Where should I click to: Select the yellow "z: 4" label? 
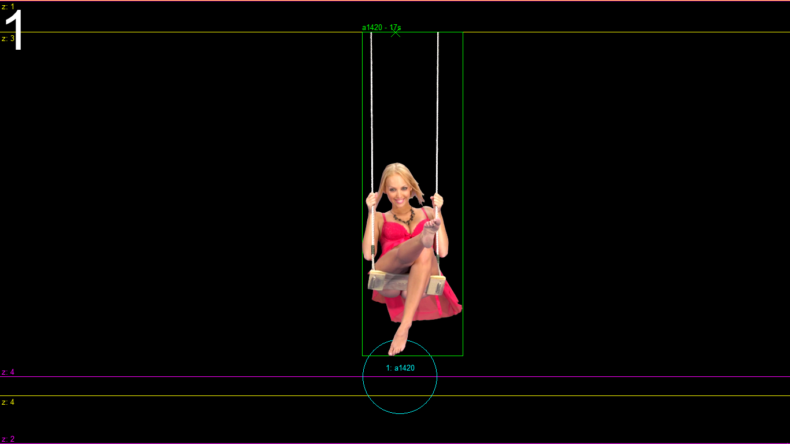8,402
